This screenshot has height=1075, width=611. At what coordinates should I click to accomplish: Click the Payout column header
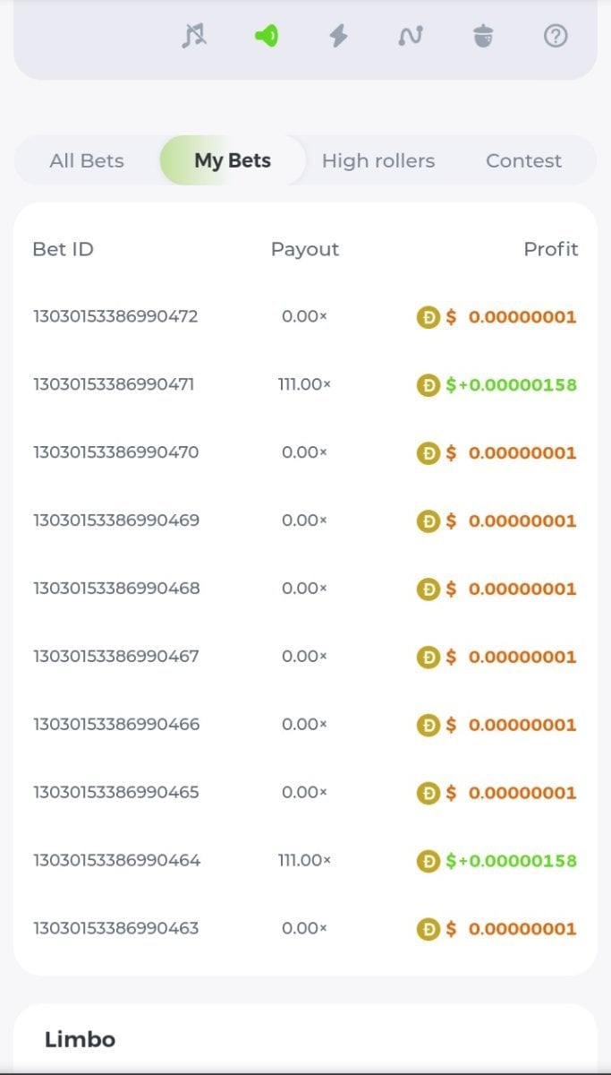[x=305, y=249]
